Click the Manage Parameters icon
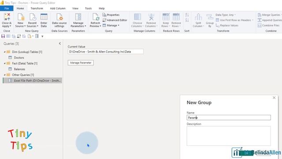Viewport: 282px width, 159px height. 78,17
